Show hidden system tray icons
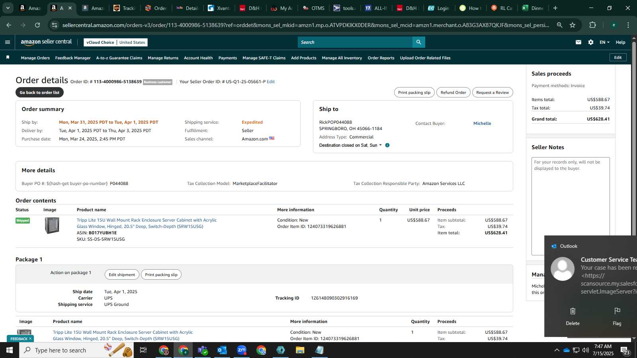Screen dimensions: 637x358 click(557, 350)
